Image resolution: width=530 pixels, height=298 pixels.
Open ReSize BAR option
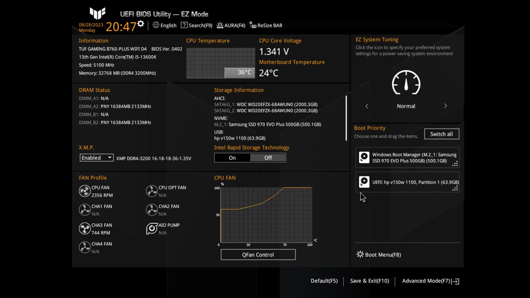click(x=266, y=25)
